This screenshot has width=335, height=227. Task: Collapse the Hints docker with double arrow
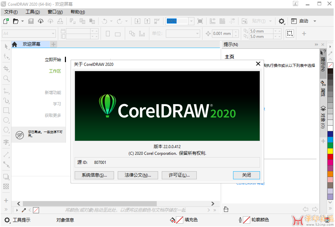[x=317, y=45]
